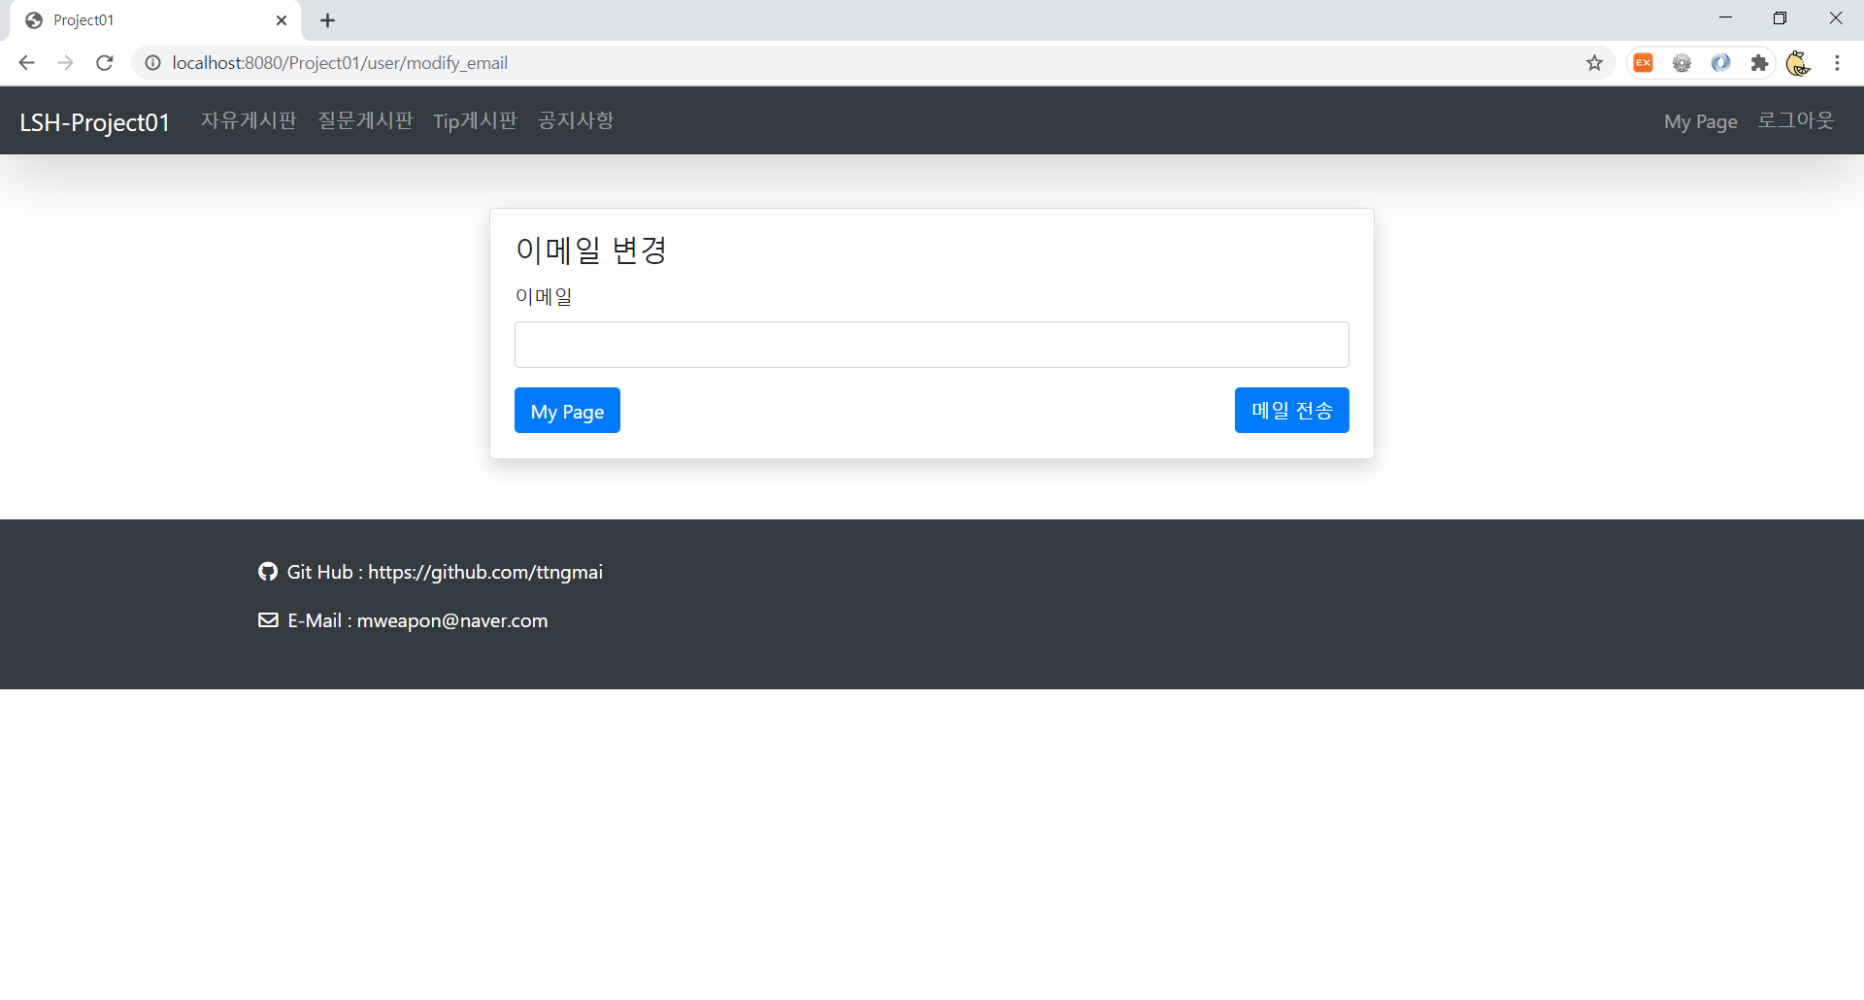This screenshot has width=1864, height=1000.
Task: Open the orange EX extension icon
Action: [x=1644, y=63]
